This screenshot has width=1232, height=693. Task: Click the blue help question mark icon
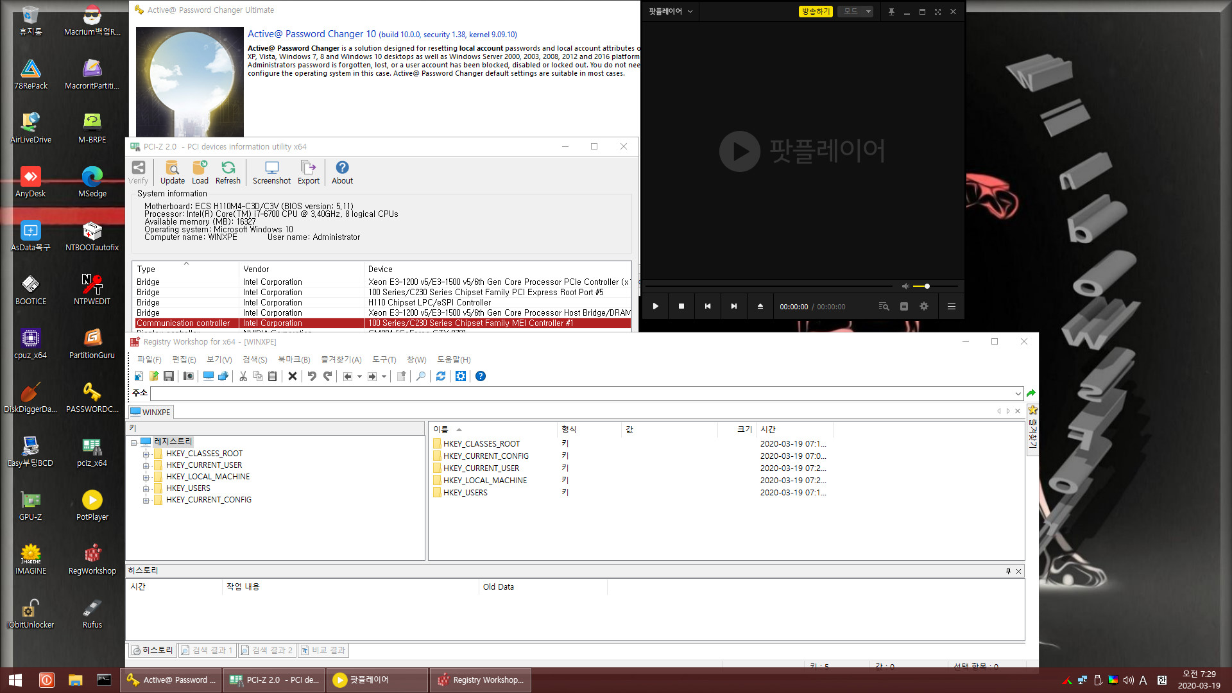481,376
